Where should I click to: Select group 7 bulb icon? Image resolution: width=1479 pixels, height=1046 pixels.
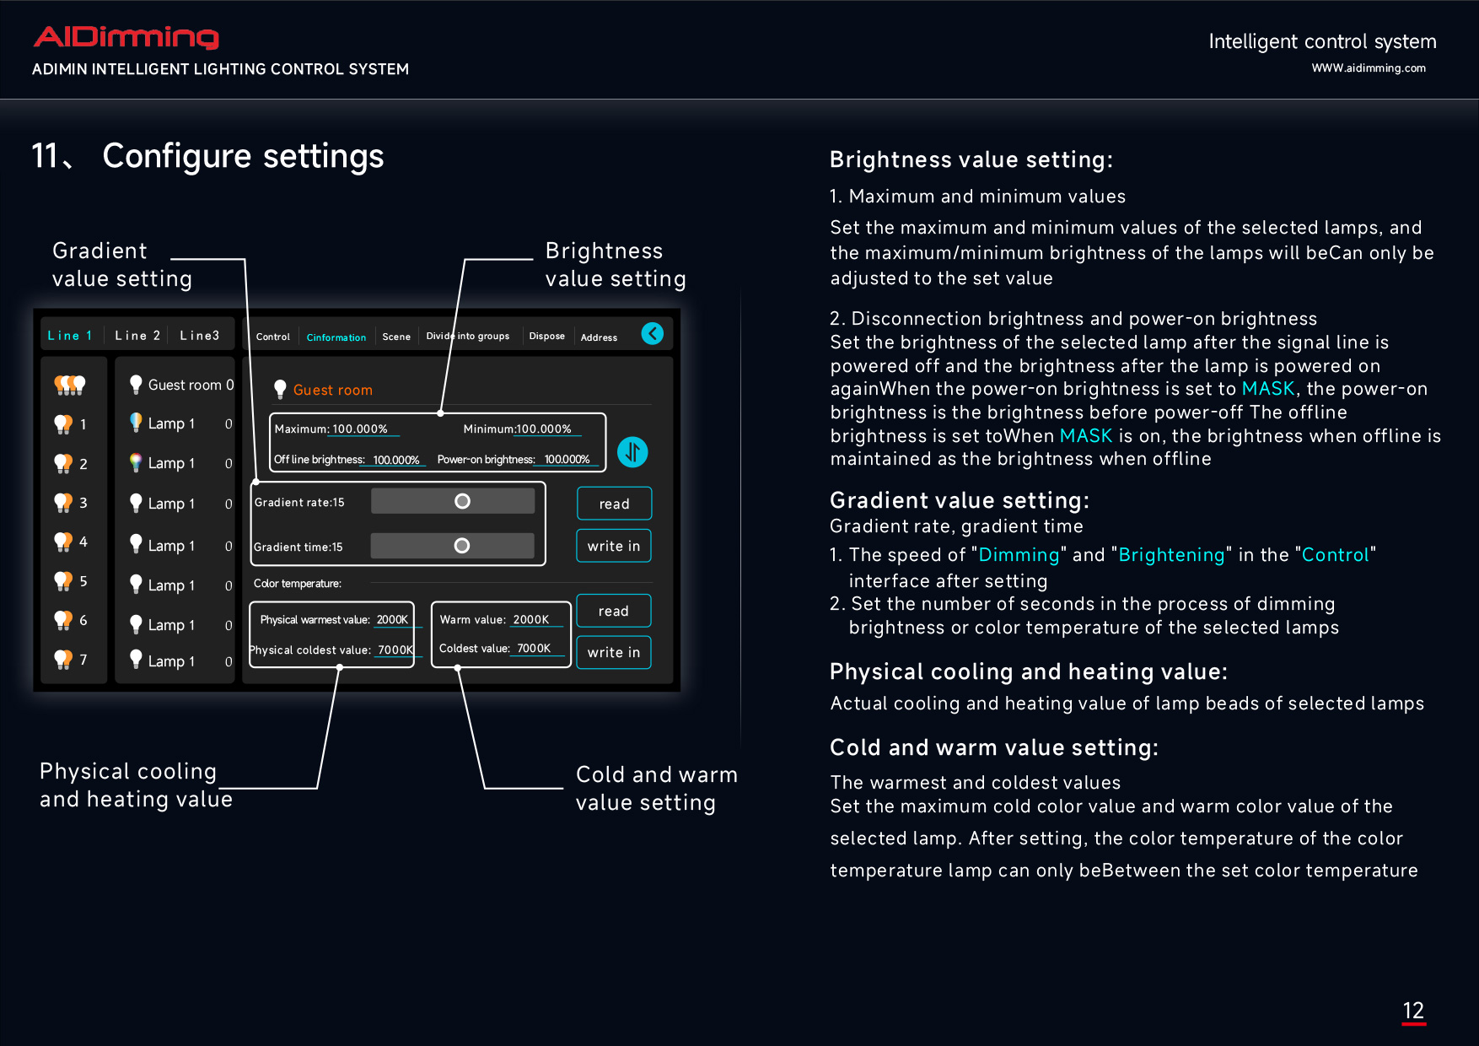[x=63, y=660]
